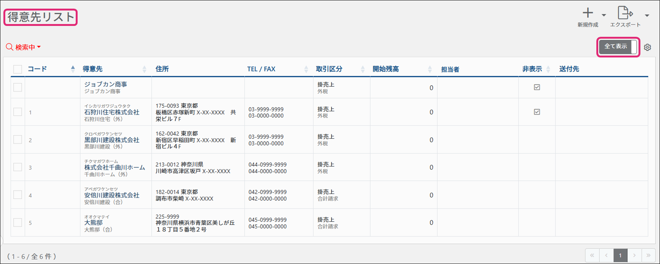
Task: Toggle the 全て表示 switch
Action: point(618,47)
